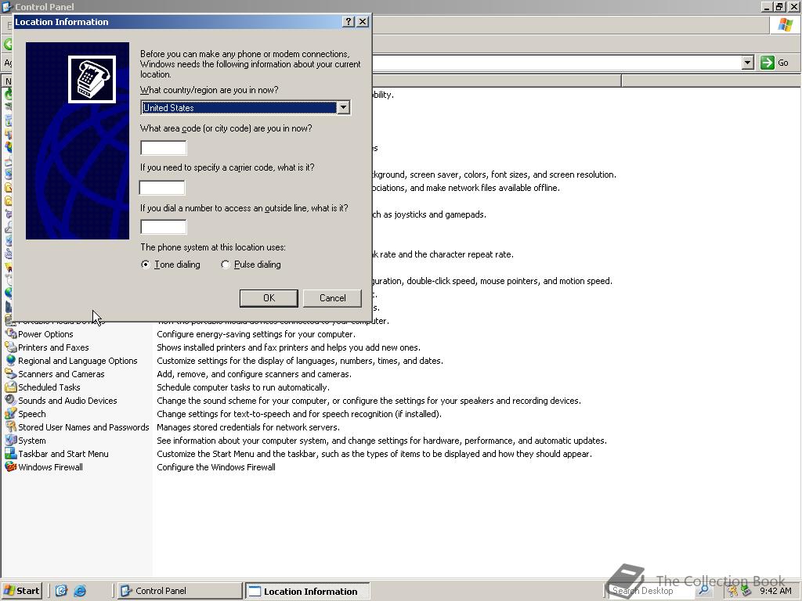Open Scheduled Tasks icon

click(x=11, y=387)
